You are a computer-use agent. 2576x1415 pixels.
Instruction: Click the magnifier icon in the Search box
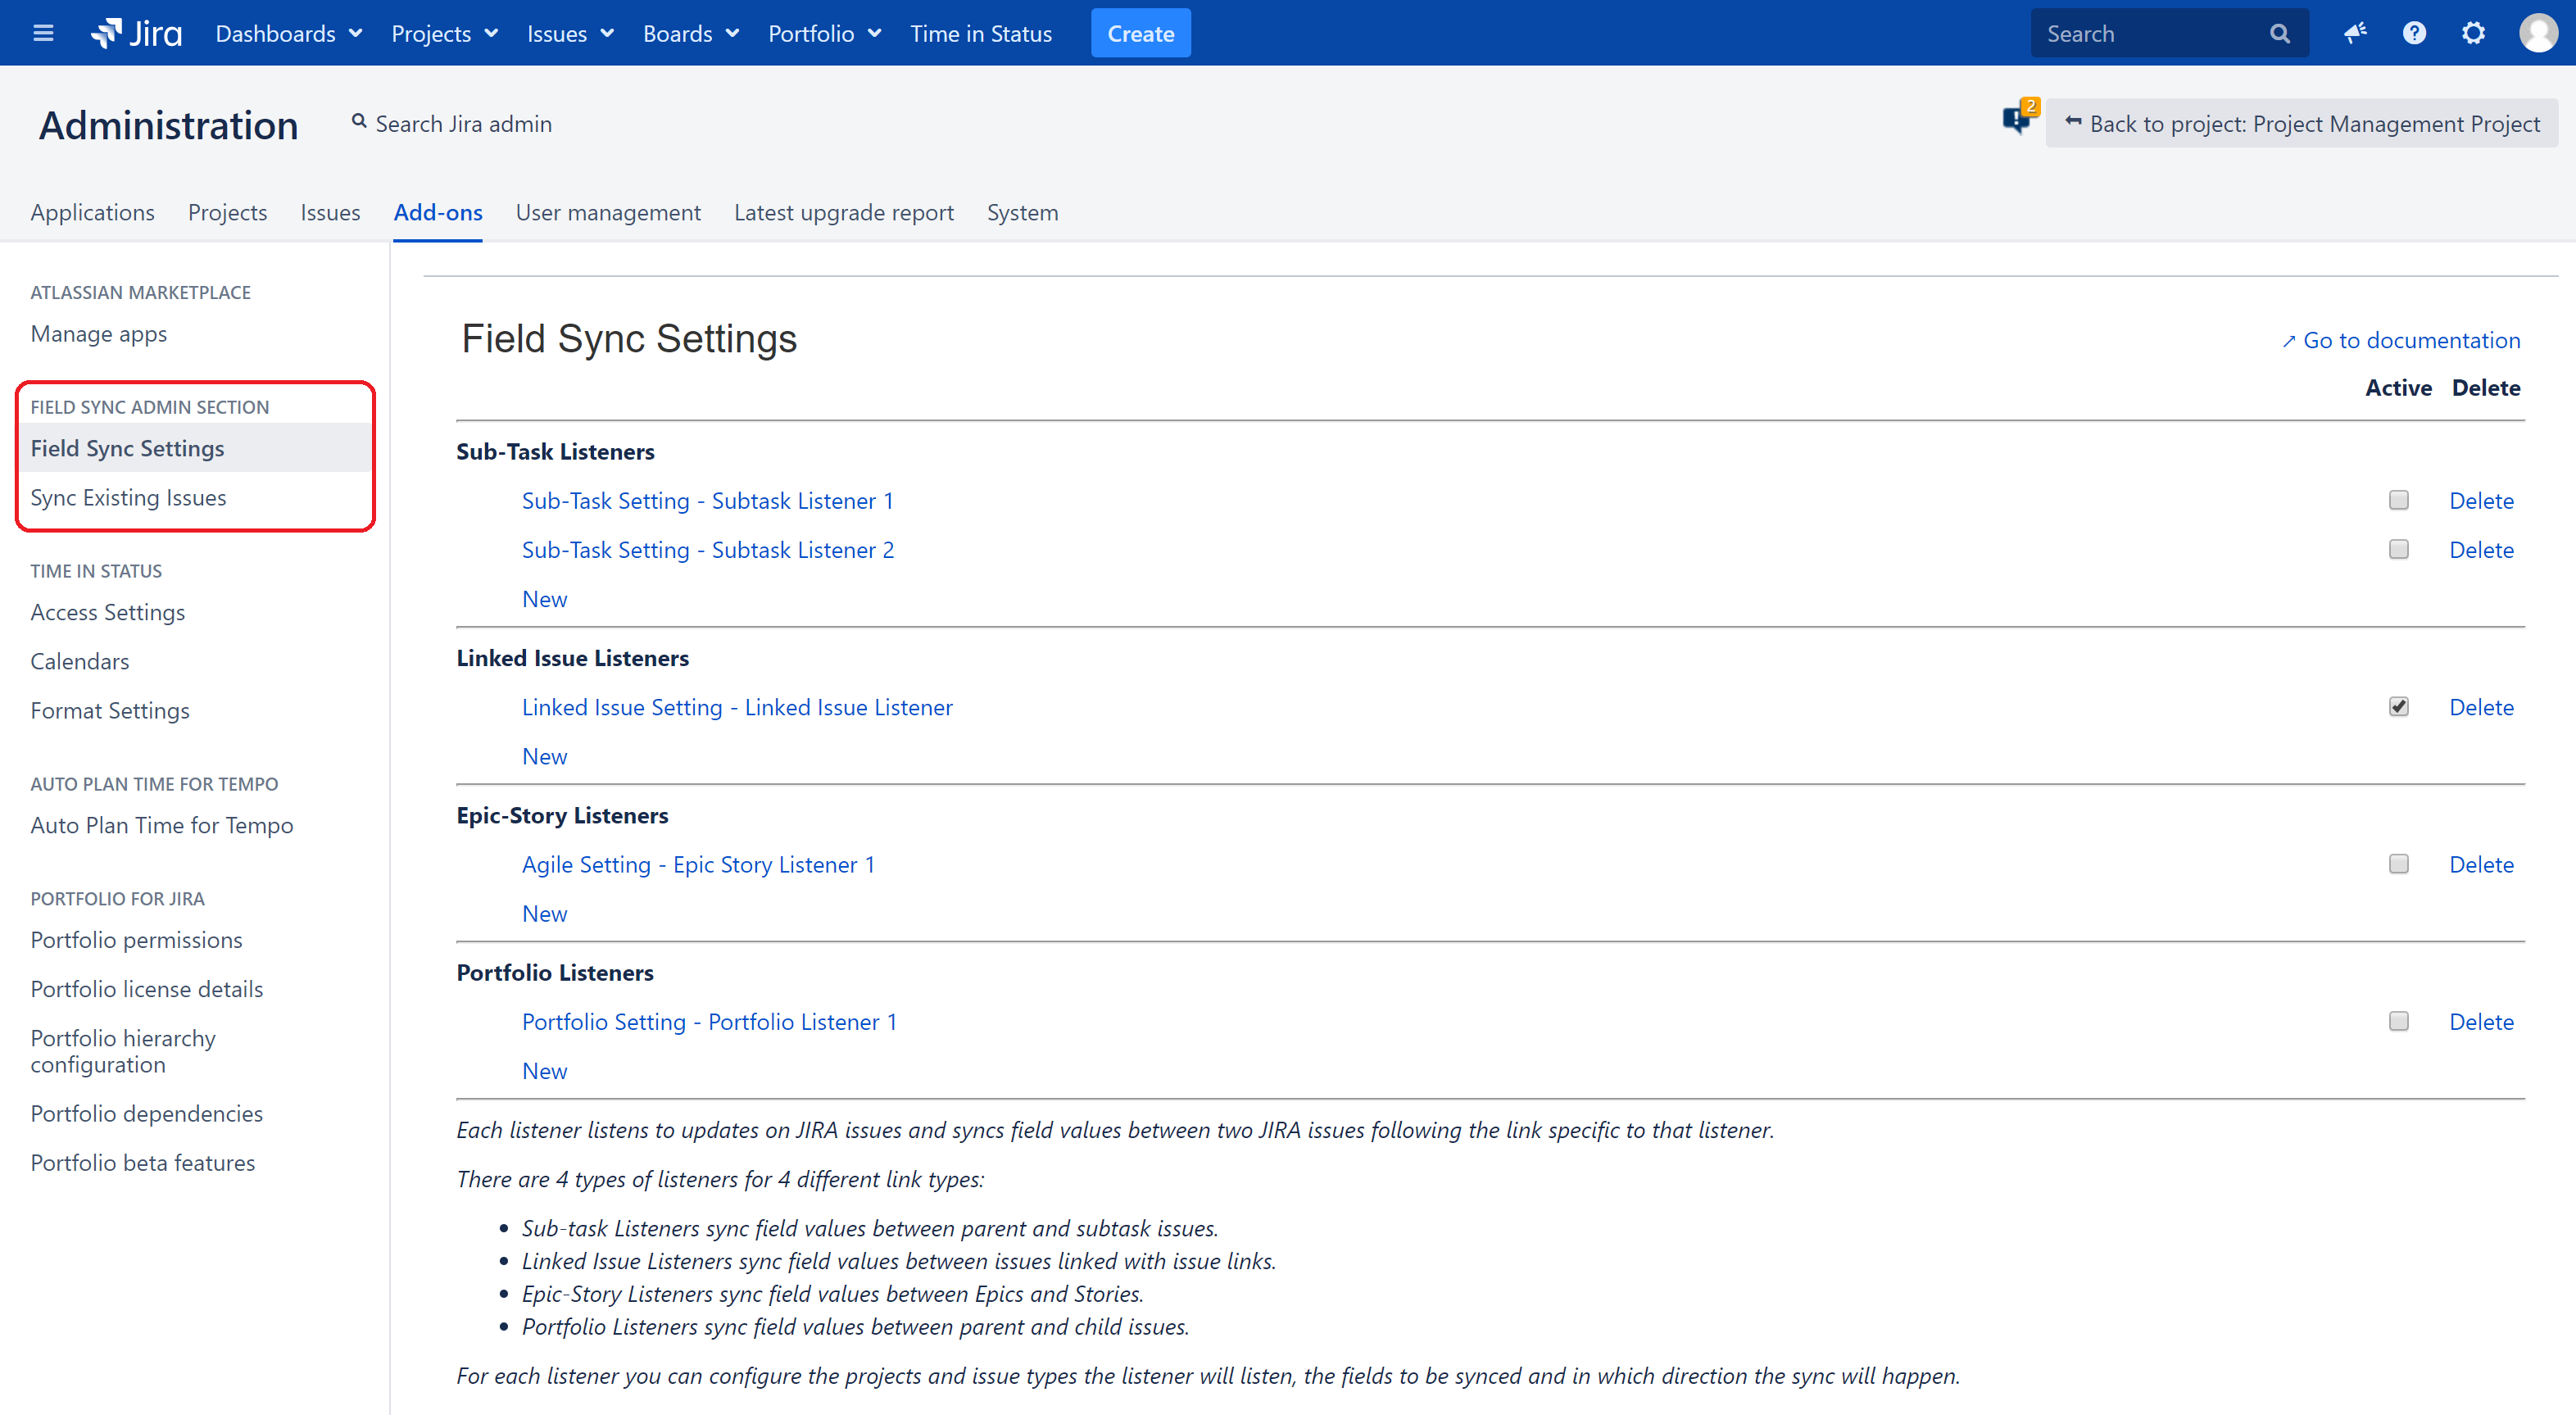[x=2279, y=34]
